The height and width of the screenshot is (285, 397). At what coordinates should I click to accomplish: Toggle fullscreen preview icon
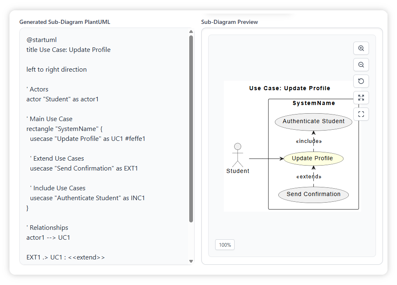(361, 114)
